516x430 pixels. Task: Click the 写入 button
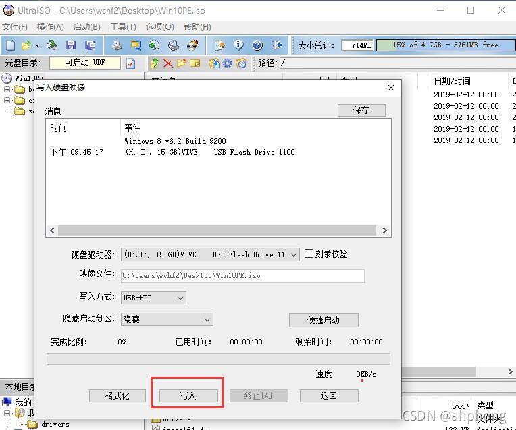pyautogui.click(x=188, y=396)
